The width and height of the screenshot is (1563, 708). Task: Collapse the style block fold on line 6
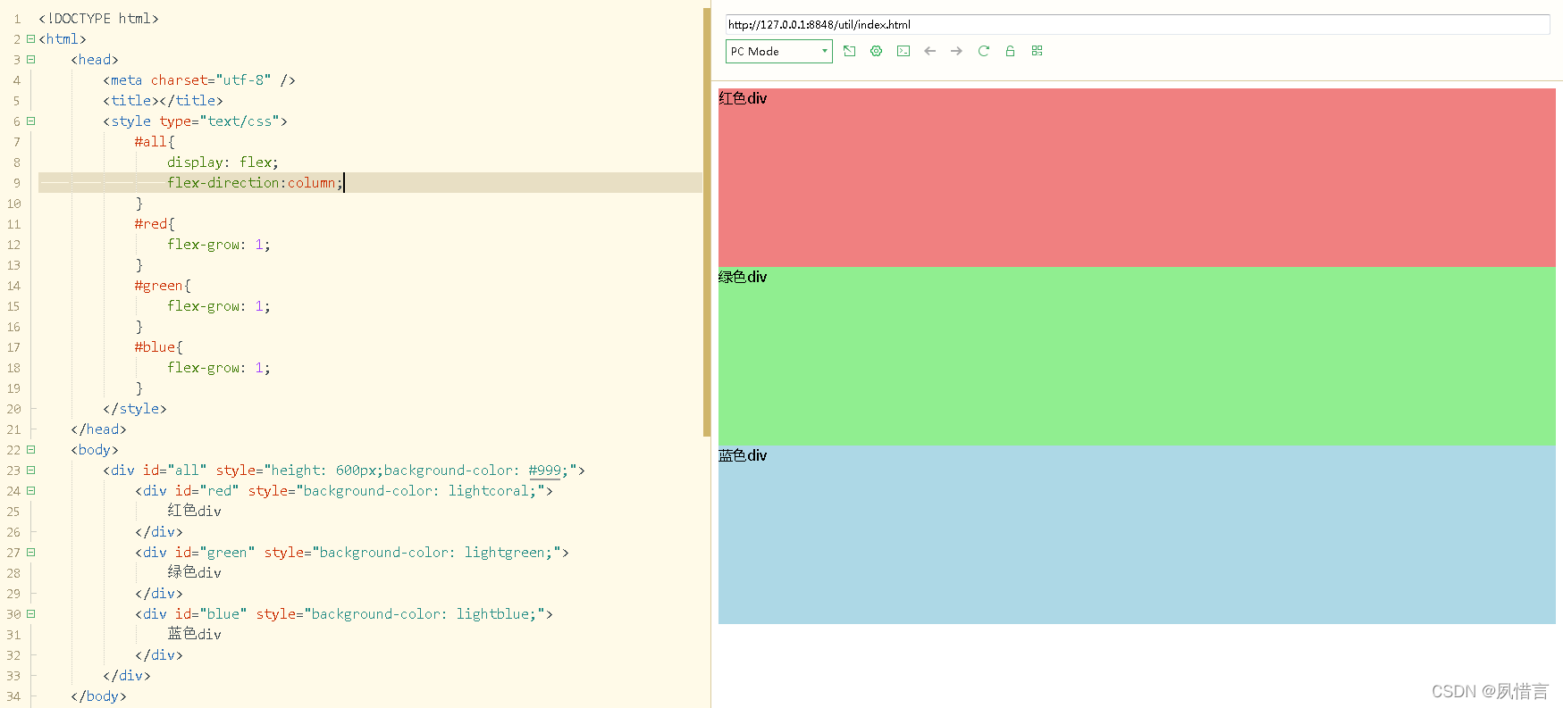pos(30,121)
